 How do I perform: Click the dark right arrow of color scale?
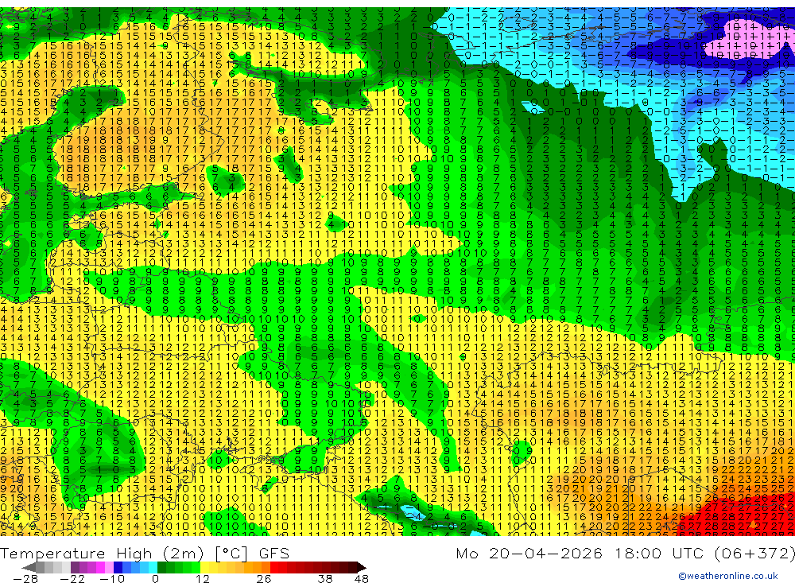tap(362, 567)
